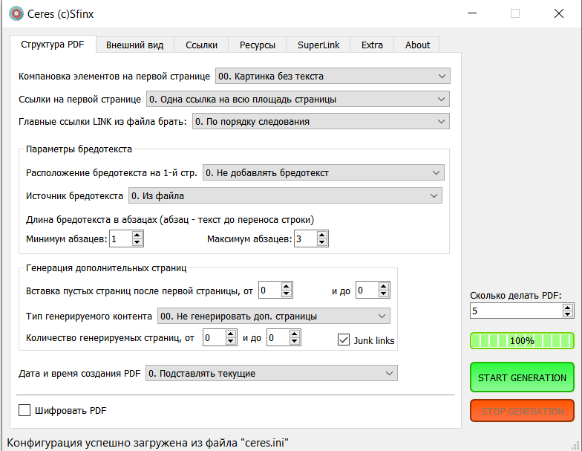Click the STOP GENERATION button
Screen dimensions: 582x451
tap(522, 411)
